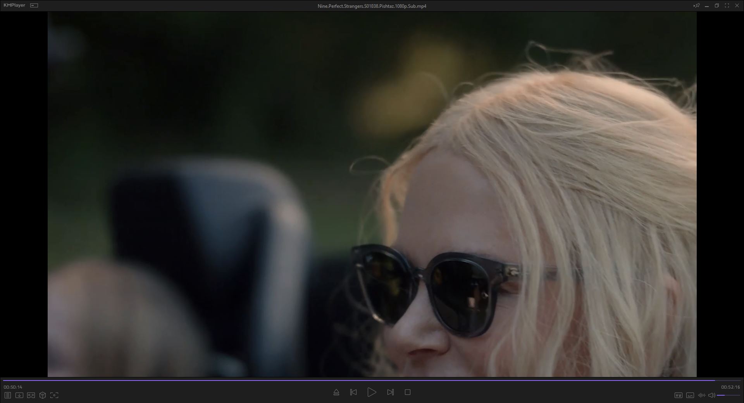Toggle pin always on top

(x=696, y=6)
